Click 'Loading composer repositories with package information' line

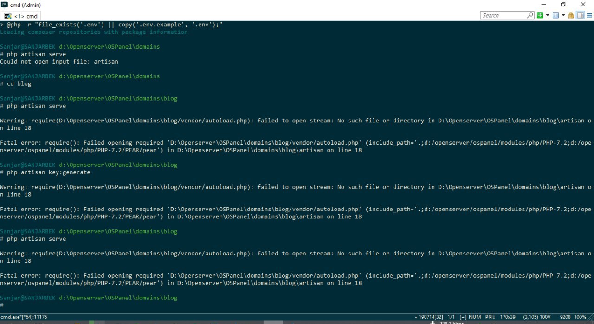94,32
